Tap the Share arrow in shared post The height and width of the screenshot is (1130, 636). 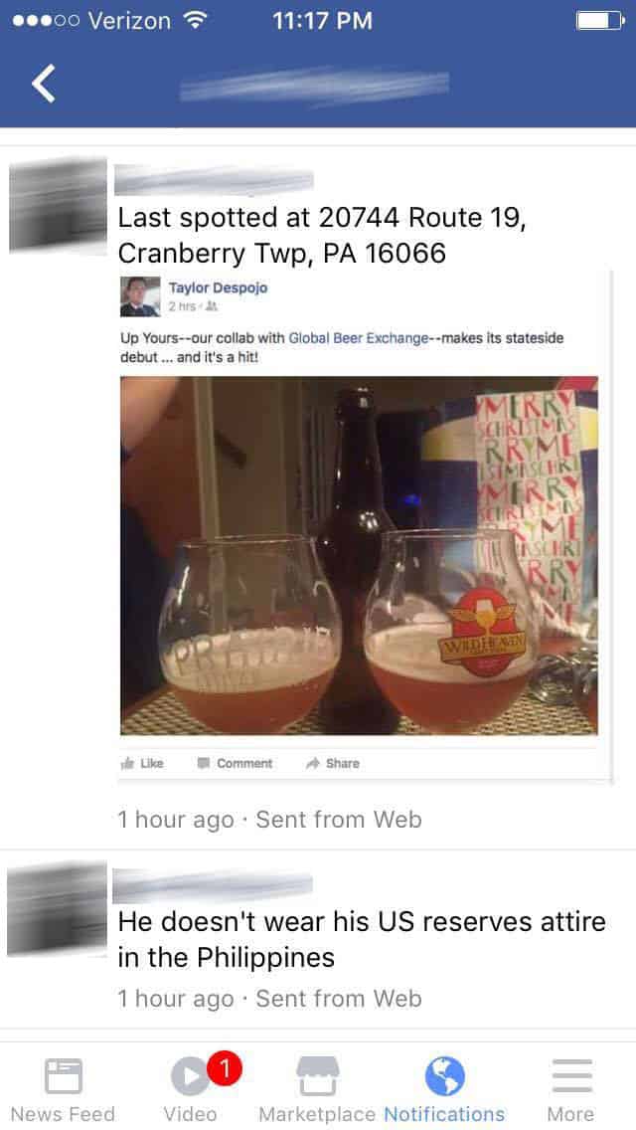point(333,763)
